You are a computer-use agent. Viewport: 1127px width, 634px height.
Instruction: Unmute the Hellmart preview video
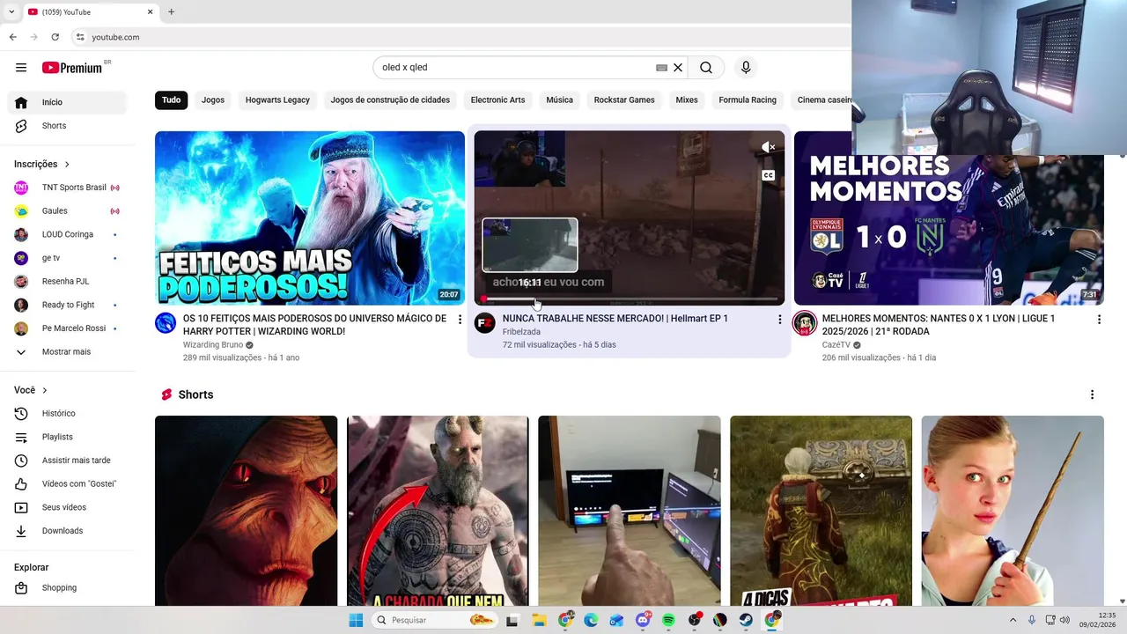pyautogui.click(x=768, y=147)
